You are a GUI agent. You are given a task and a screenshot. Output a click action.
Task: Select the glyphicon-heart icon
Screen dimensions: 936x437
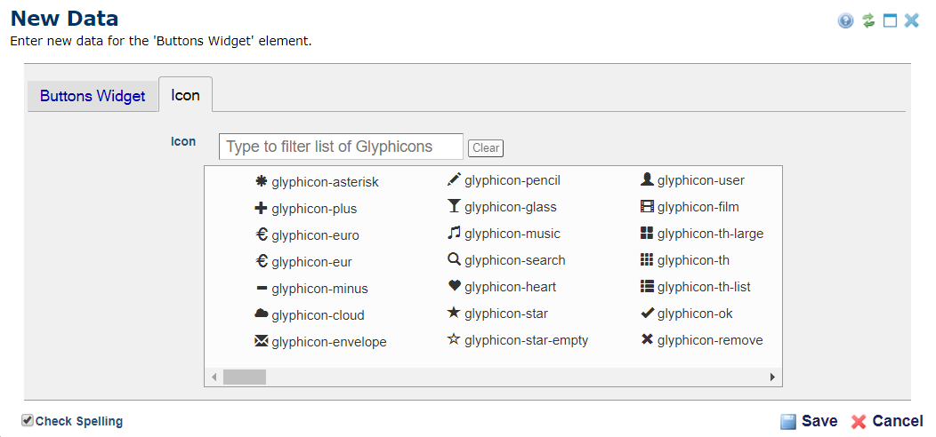pos(504,287)
